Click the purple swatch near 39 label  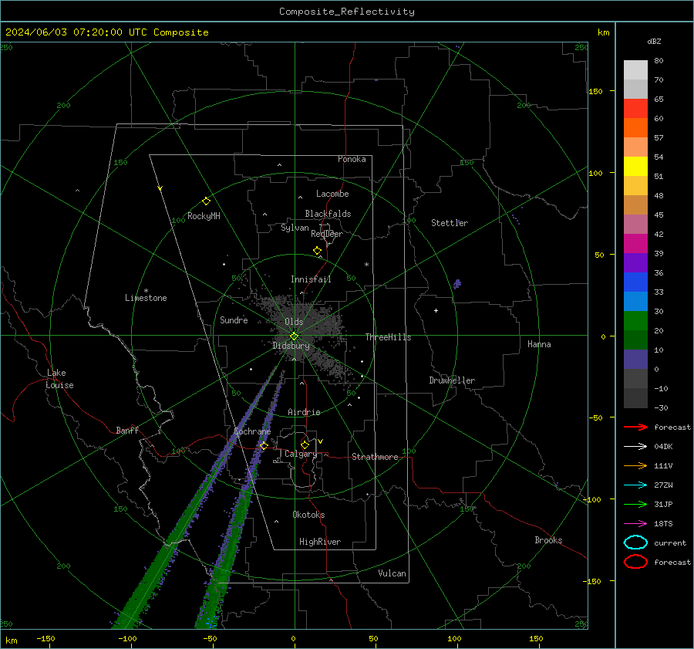click(x=635, y=262)
